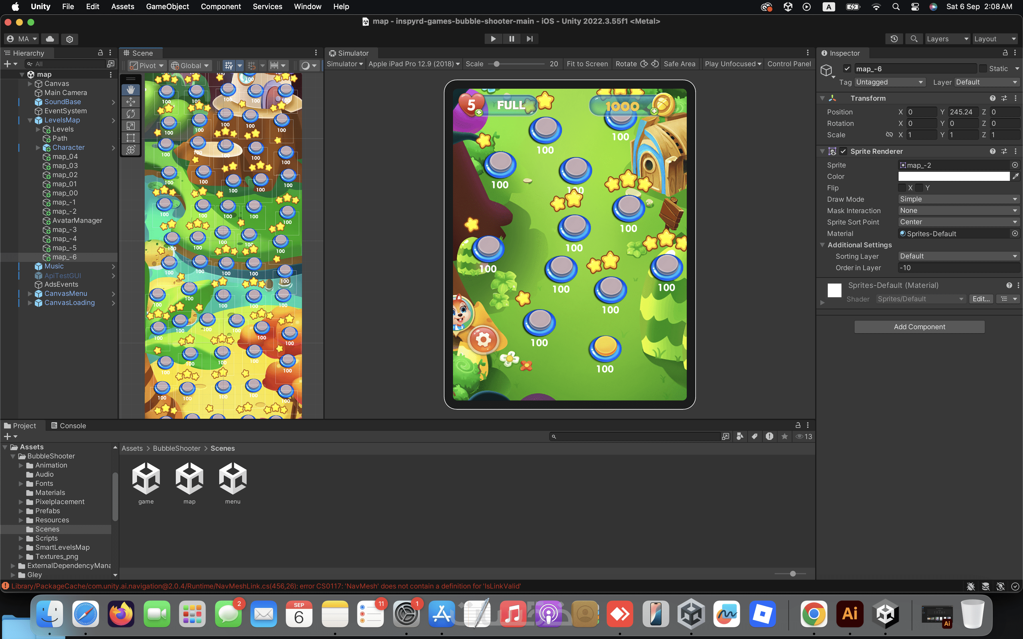Toggle Flip X checkbox
This screenshot has height=639, width=1023.
click(x=902, y=188)
